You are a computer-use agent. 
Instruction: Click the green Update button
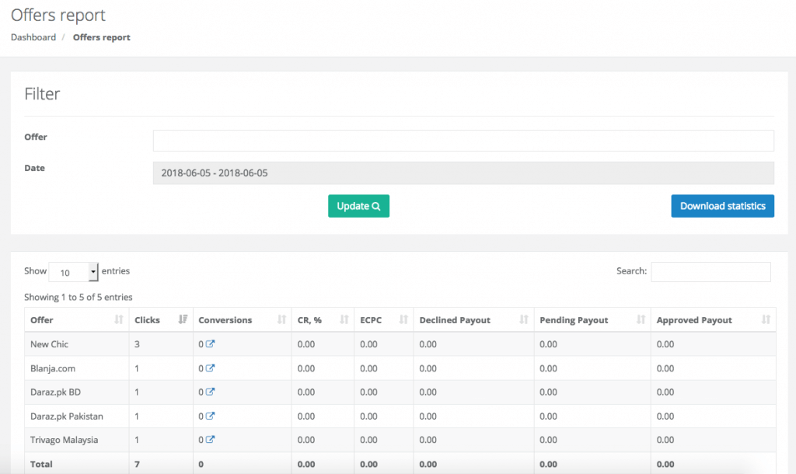(358, 206)
